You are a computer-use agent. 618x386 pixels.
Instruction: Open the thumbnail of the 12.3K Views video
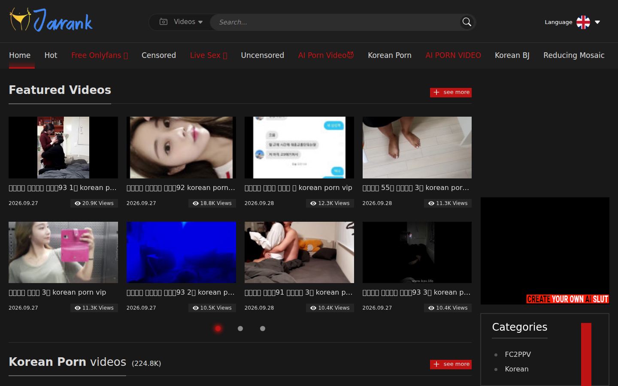(299, 148)
